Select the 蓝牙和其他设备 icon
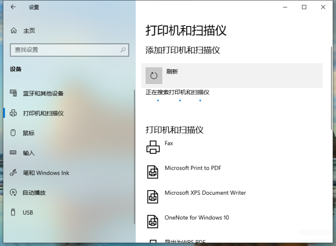Viewport: 336px width, 246px height. [13, 93]
